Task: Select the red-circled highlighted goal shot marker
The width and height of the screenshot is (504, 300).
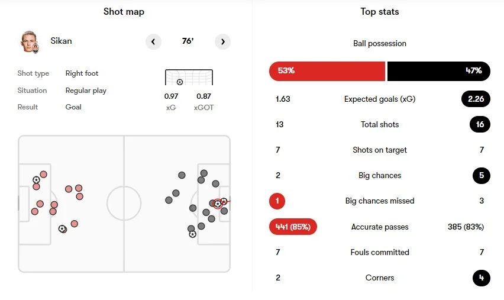Action: coord(218,204)
